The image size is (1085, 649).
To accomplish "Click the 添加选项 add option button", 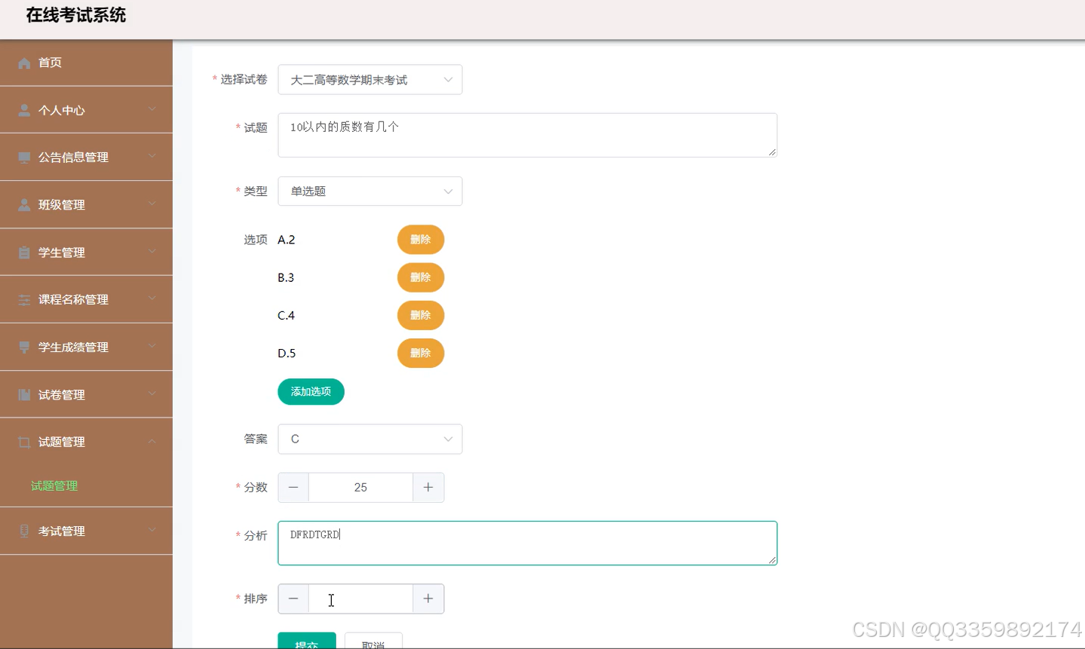I will pos(311,392).
